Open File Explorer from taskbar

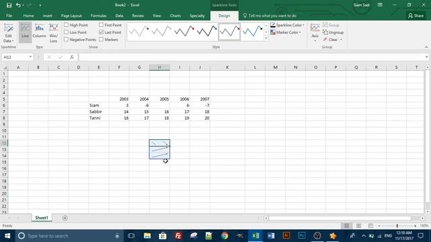pos(147,236)
